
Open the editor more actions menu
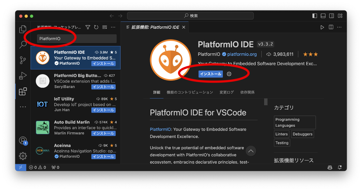339,27
